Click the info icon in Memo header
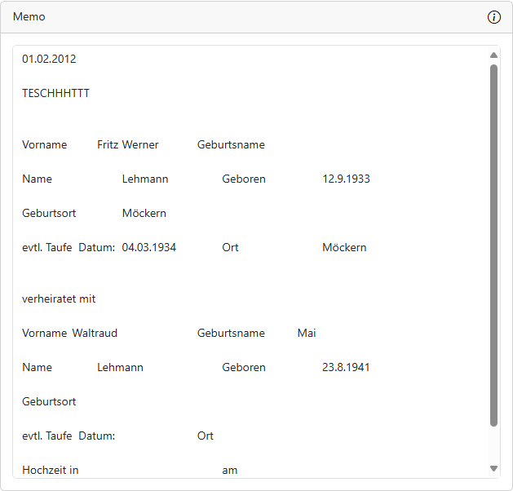Image resolution: width=513 pixels, height=491 pixels. click(x=493, y=17)
